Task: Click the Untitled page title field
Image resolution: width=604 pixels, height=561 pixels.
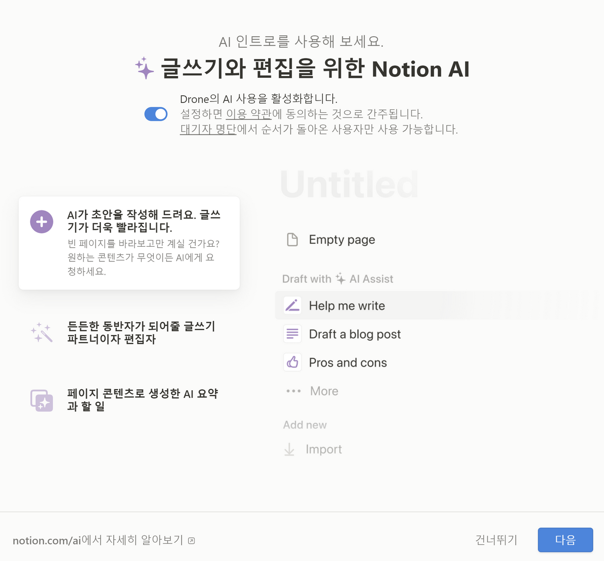Action: coord(349,184)
